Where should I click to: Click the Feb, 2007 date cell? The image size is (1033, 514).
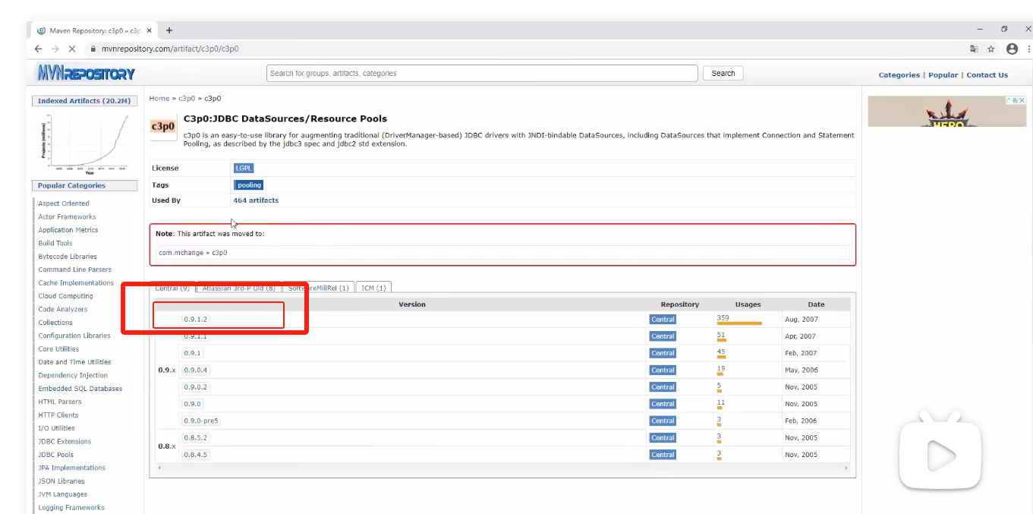[802, 353]
